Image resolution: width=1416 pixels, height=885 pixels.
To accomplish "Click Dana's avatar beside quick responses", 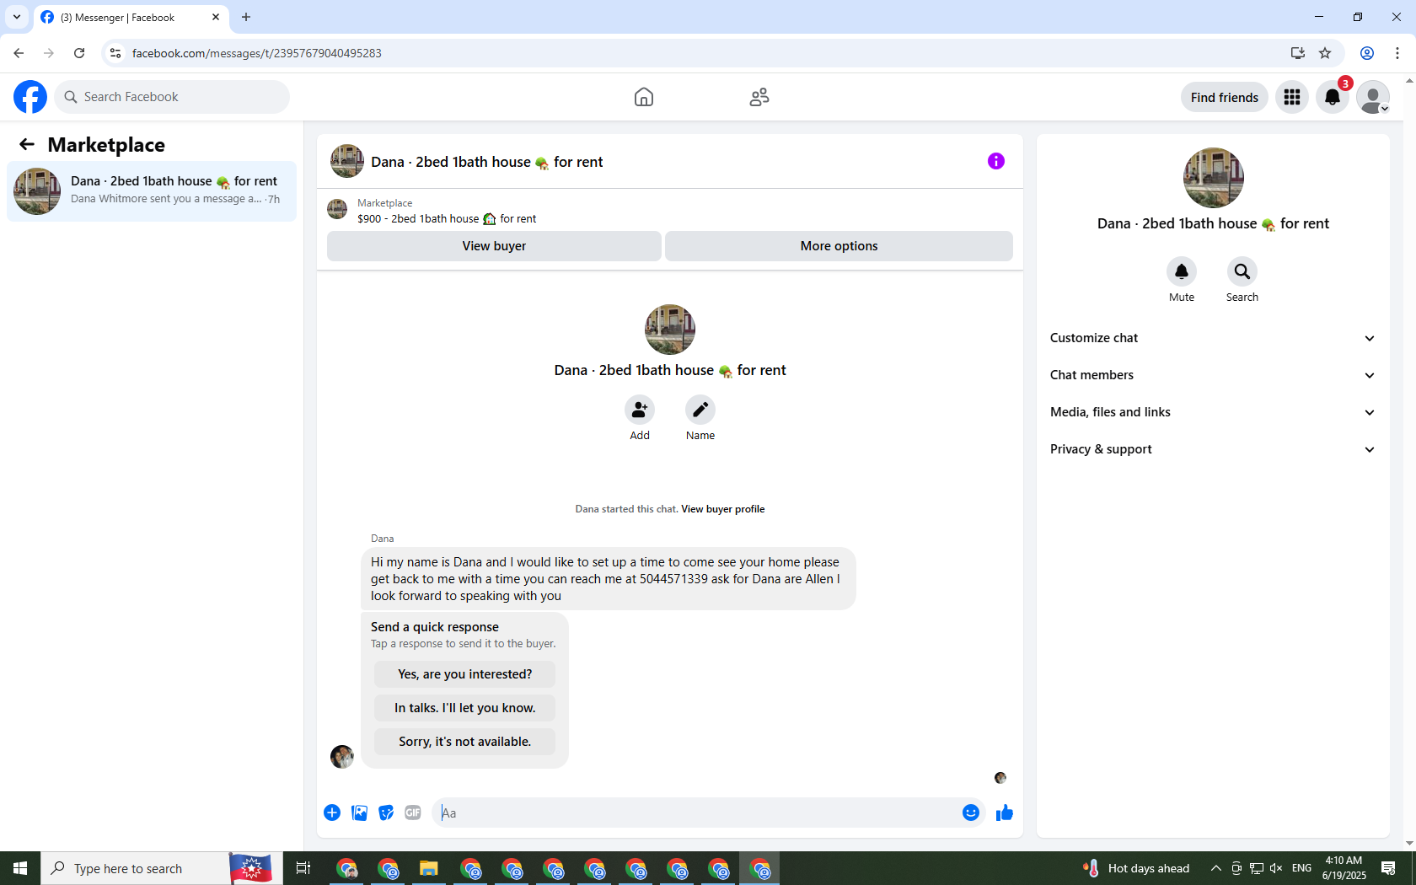I will coord(342,757).
